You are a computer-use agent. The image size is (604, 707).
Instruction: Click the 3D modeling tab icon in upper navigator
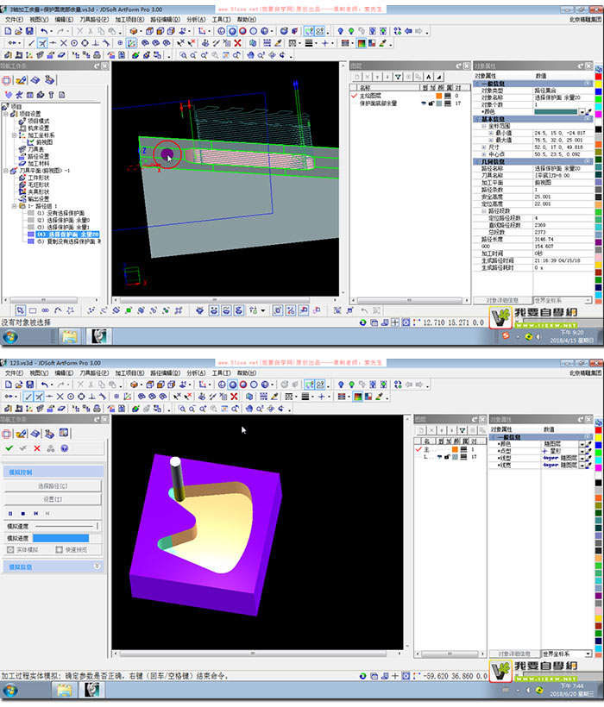click(x=35, y=80)
